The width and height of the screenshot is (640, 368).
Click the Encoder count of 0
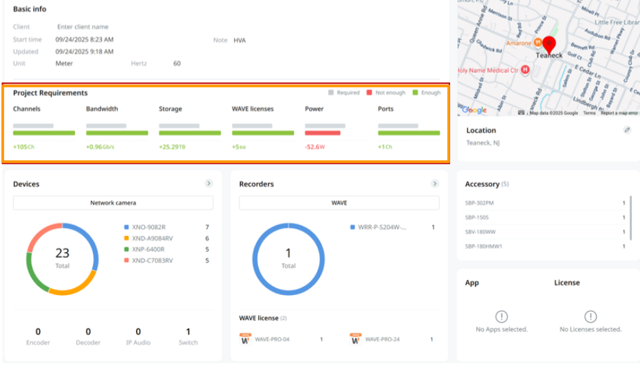point(38,332)
